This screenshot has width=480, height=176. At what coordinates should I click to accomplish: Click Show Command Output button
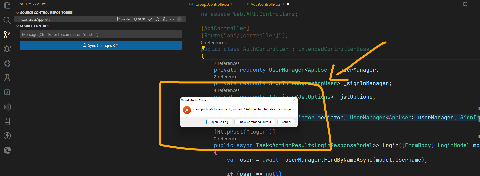[x=255, y=122]
